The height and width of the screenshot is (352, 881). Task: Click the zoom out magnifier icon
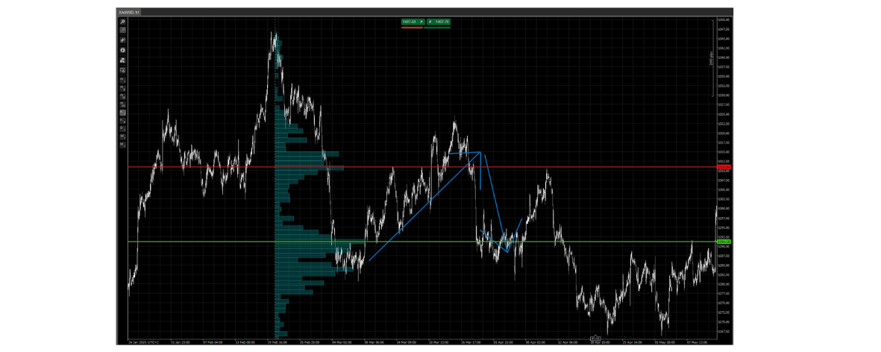(122, 29)
